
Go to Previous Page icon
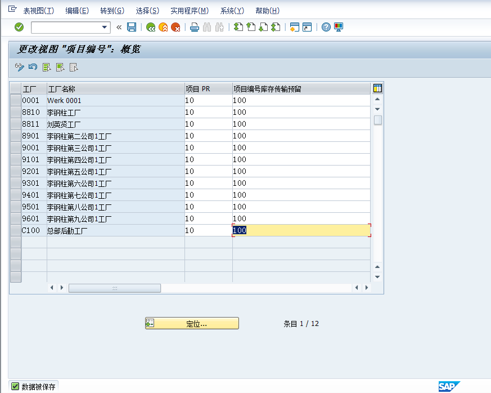251,27
